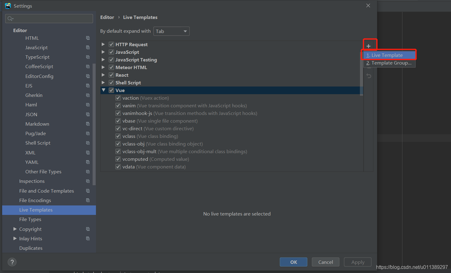This screenshot has width=451, height=273.
Task: Click the copy icon beside CoffeeScript
Action: pos(88,67)
